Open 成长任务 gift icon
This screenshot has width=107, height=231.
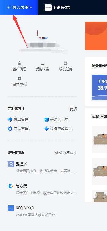[x=66, y=63]
